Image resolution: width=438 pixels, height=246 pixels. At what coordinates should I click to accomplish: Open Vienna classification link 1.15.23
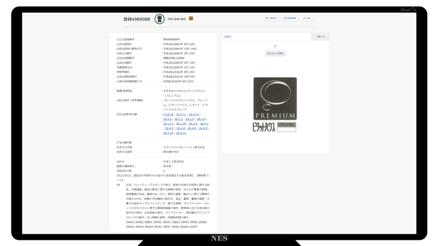pyautogui.click(x=168, y=114)
